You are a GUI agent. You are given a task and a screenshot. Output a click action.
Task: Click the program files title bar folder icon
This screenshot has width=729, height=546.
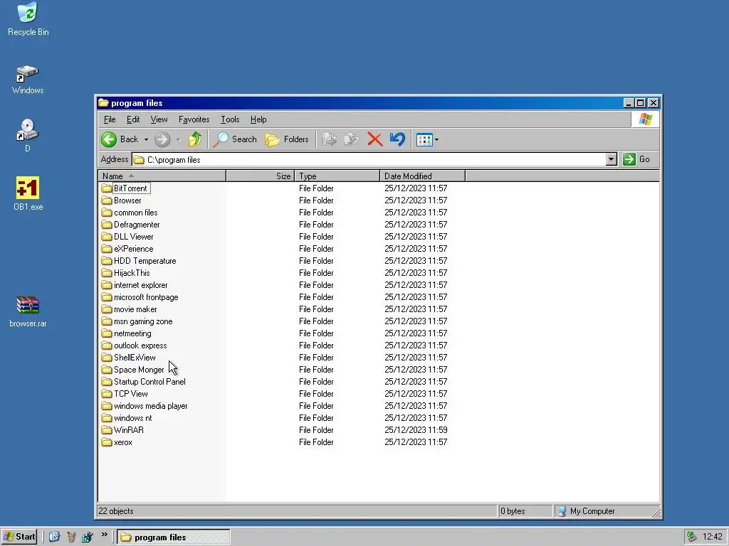coord(104,102)
